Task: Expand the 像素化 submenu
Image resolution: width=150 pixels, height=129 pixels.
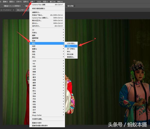Action: click(47, 49)
